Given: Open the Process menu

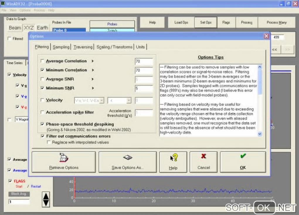Looking at the screenshot, I should click(x=39, y=10).
